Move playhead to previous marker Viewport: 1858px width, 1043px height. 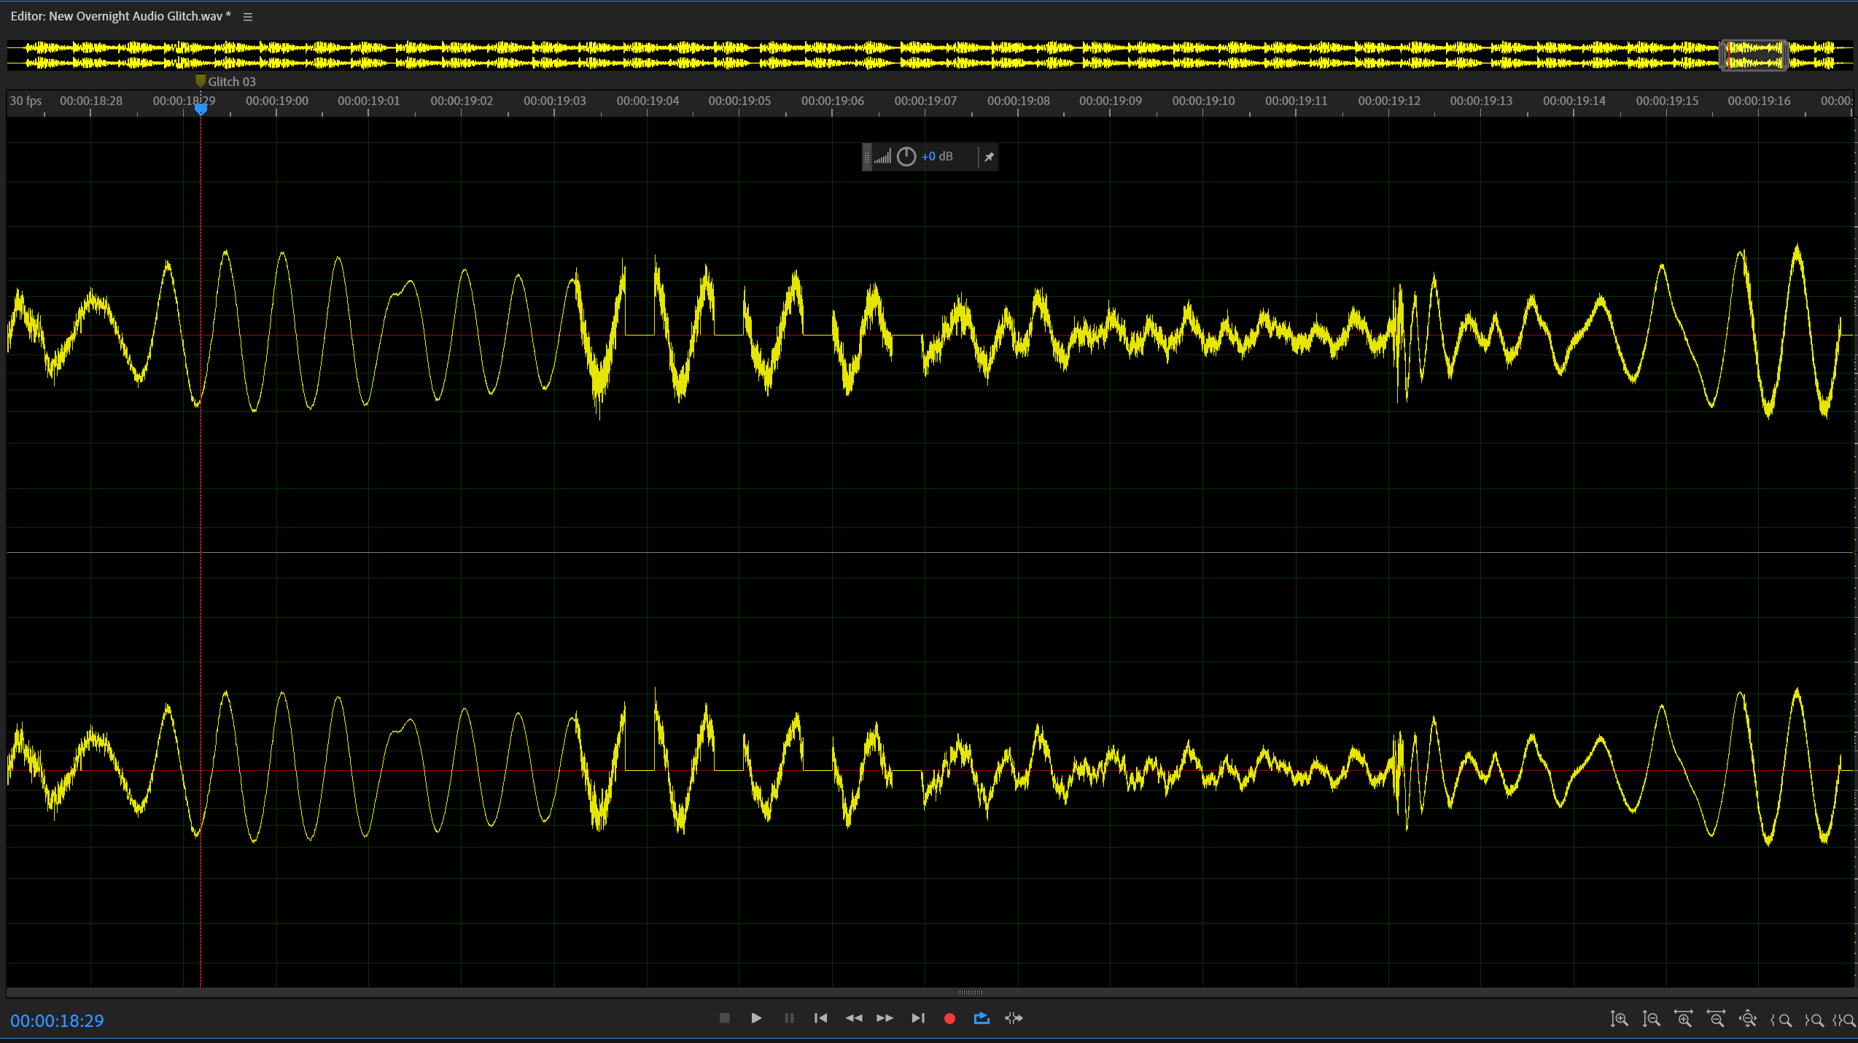tap(820, 1018)
